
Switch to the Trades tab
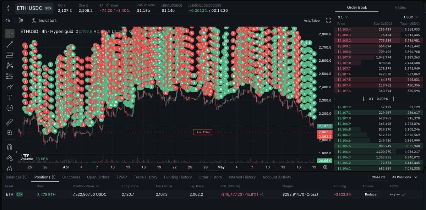400,7
